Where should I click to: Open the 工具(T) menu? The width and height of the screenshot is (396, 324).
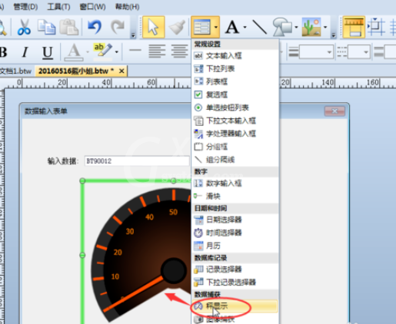point(58,7)
